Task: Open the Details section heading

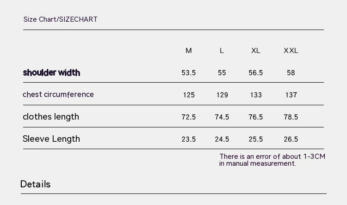Action: click(36, 184)
